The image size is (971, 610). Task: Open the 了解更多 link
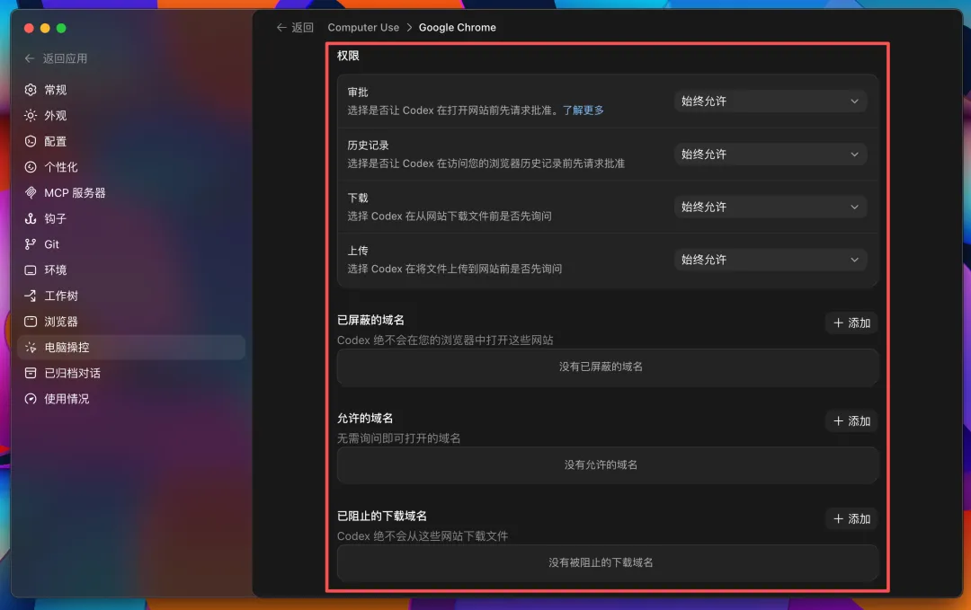[x=583, y=111]
